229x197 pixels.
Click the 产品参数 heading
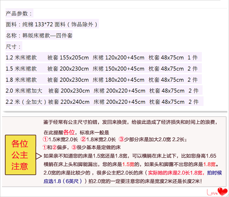tap(19, 14)
